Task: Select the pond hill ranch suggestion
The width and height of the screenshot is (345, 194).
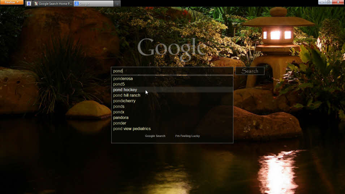Action: tap(172, 95)
